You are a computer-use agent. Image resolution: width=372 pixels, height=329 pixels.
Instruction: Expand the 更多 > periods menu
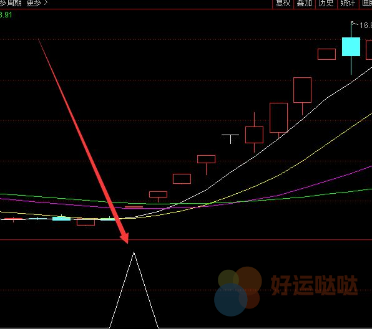[x=37, y=3]
